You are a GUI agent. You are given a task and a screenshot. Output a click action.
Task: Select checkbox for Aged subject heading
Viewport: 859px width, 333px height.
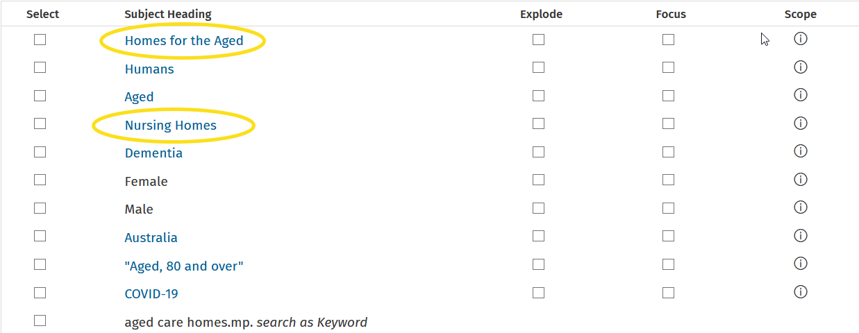click(40, 96)
